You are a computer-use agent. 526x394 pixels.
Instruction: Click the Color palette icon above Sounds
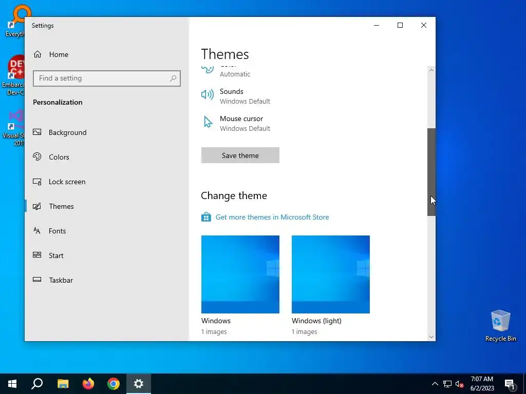208,70
